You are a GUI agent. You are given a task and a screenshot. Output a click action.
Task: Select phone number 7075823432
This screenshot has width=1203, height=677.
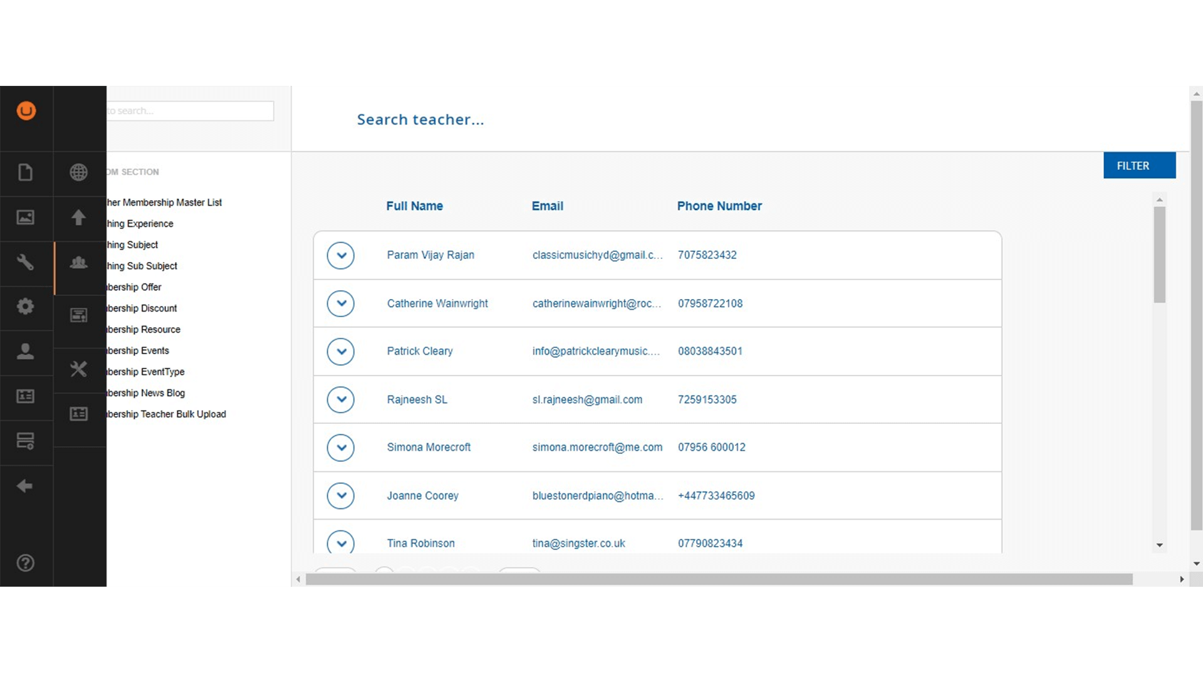pyautogui.click(x=707, y=255)
